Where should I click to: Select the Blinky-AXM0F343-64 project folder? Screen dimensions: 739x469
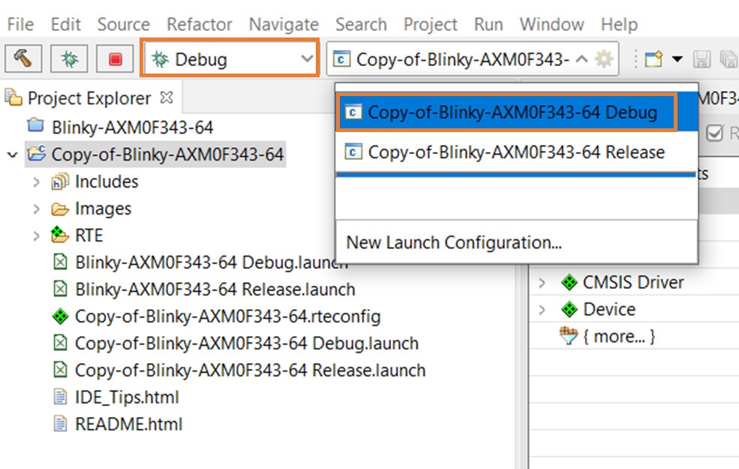(x=133, y=127)
